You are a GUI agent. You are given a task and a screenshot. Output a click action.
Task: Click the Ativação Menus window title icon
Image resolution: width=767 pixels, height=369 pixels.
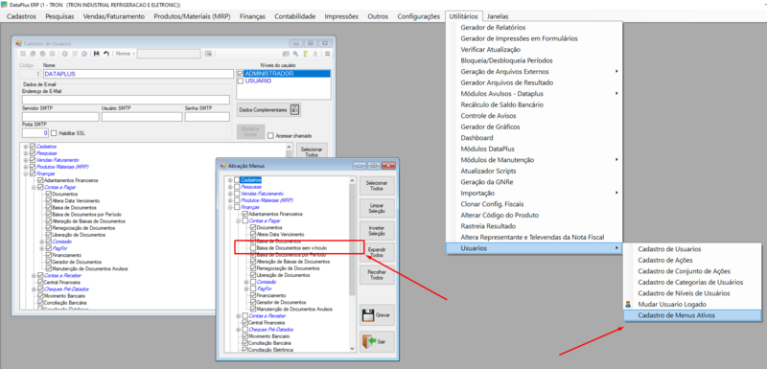pos(224,165)
